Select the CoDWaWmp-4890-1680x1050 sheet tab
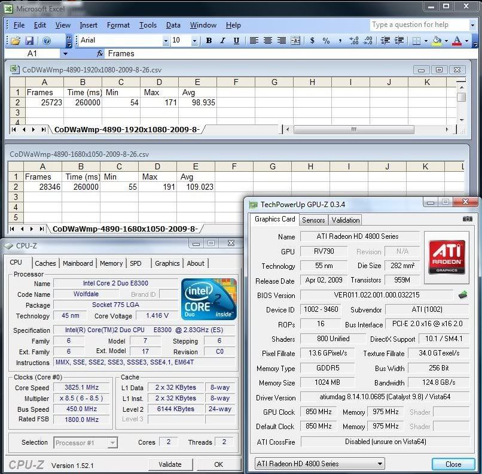Screen dimensions: 482x474 pos(125,229)
